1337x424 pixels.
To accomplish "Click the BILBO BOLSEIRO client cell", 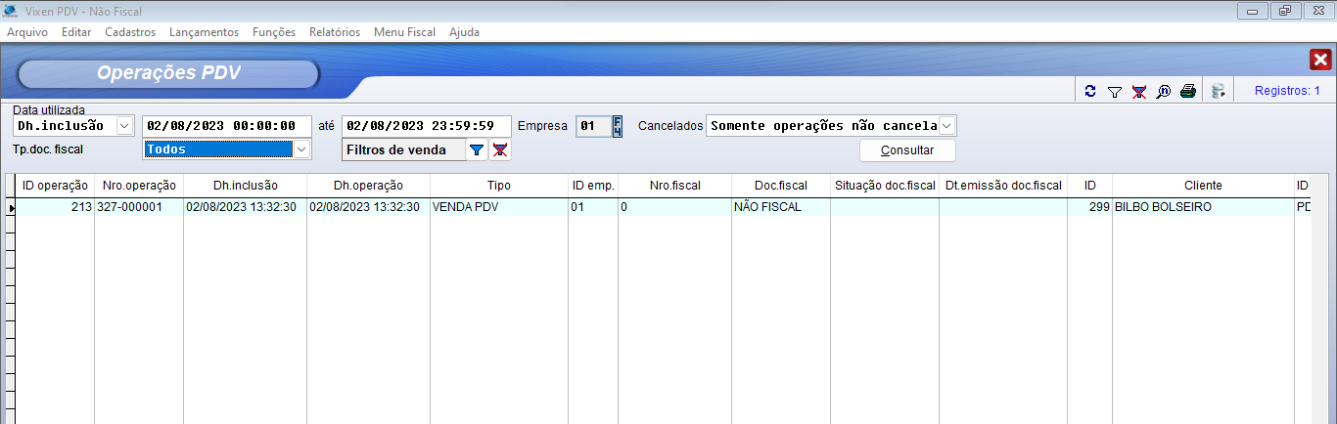I will (1203, 207).
